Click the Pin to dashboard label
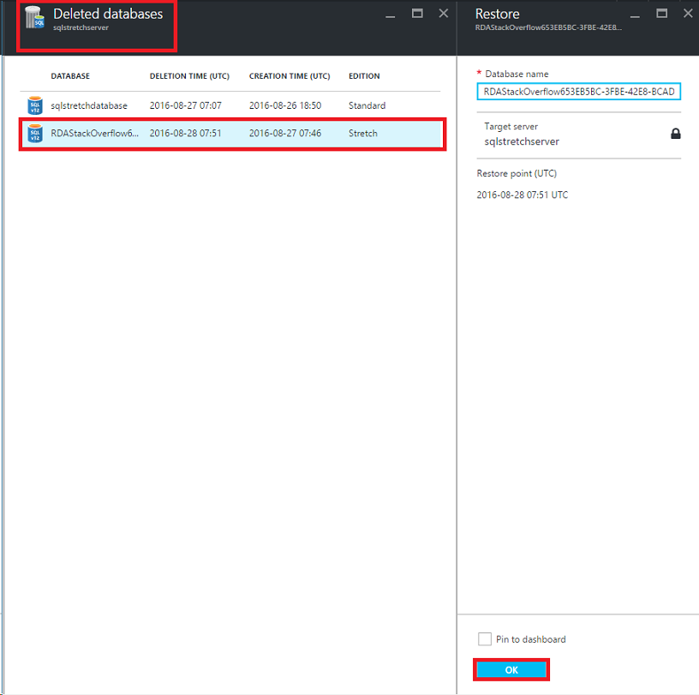The width and height of the screenshot is (699, 695). [x=530, y=639]
